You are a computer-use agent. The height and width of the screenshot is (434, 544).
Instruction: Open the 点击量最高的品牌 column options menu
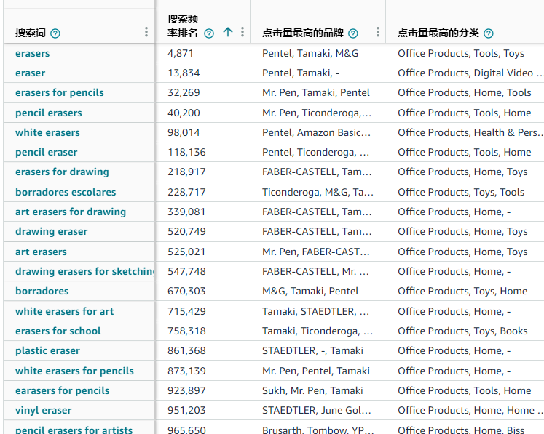[378, 32]
